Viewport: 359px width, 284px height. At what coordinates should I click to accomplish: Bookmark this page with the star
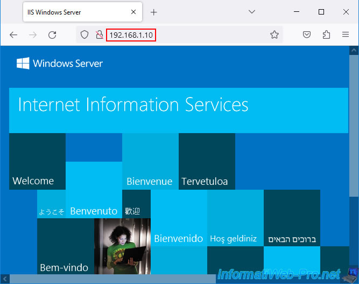[x=274, y=34]
